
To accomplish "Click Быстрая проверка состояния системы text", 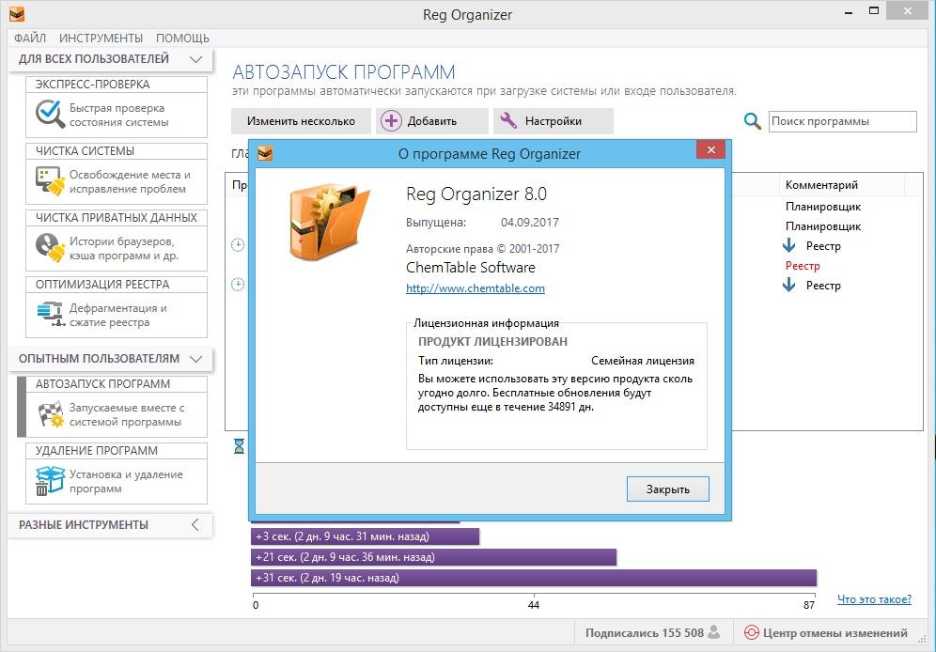I will [x=118, y=116].
